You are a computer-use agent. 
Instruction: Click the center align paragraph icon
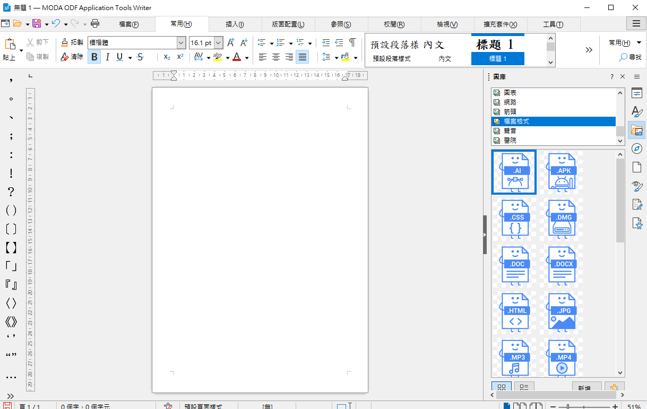pyautogui.click(x=276, y=57)
